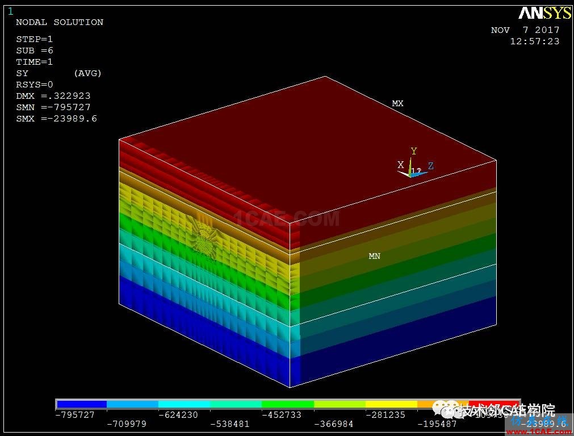This screenshot has height=436, width=574.
Task: Click the Y axis label on the triad
Action: [x=414, y=151]
